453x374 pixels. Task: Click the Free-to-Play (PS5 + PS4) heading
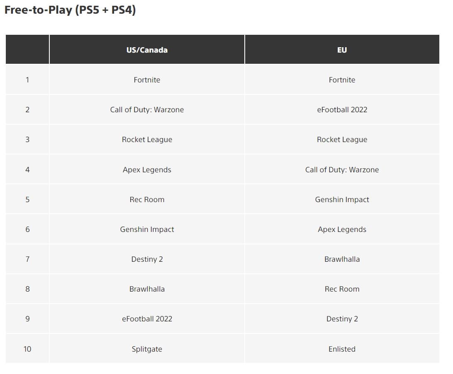[70, 10]
